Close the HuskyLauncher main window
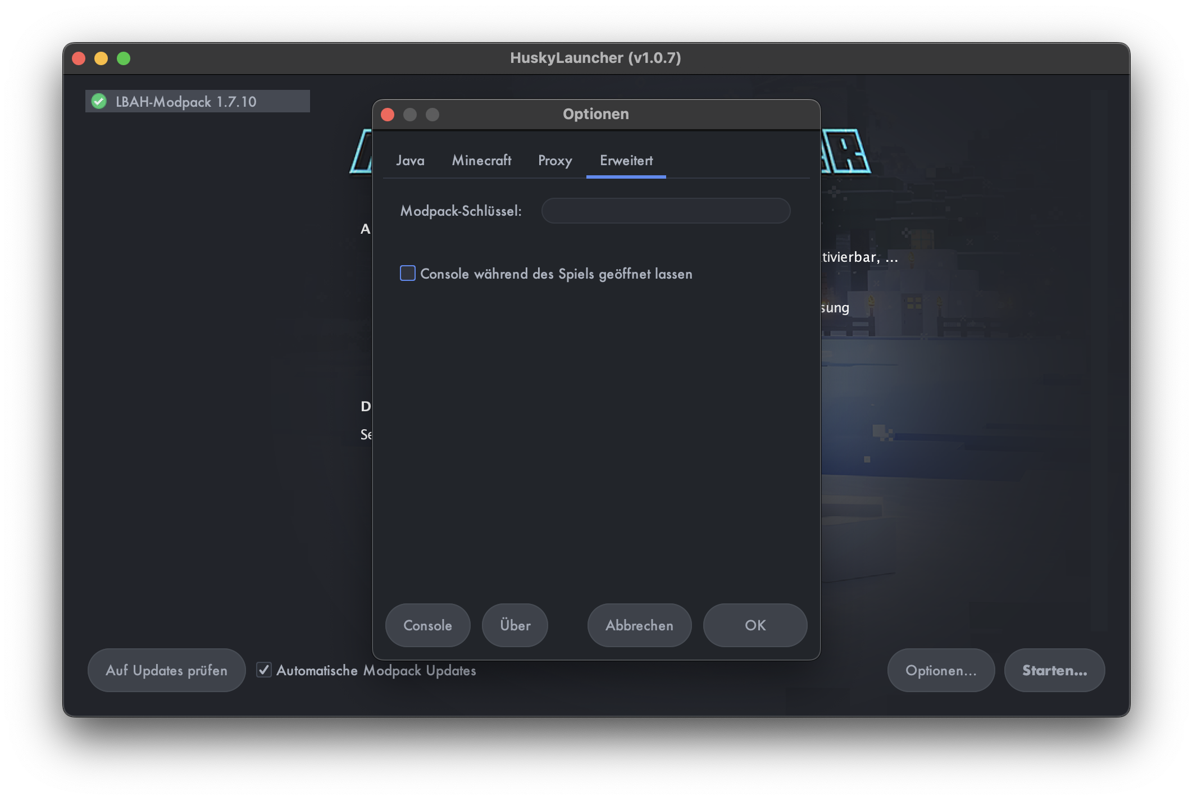Image resolution: width=1193 pixels, height=800 pixels. coord(79,58)
